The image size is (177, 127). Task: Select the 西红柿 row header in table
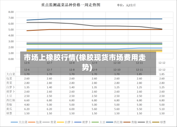pos(11,100)
